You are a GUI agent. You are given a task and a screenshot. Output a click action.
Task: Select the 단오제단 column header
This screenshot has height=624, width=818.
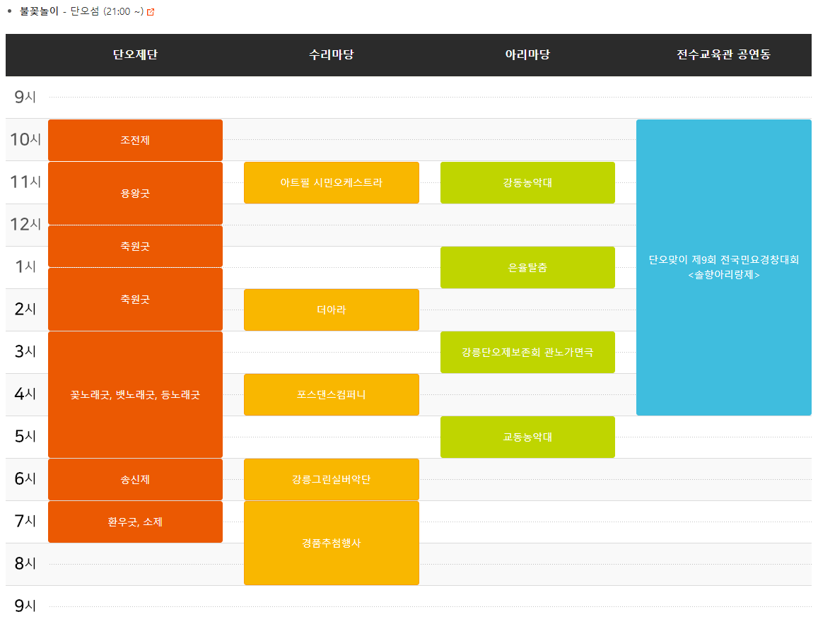(x=135, y=54)
